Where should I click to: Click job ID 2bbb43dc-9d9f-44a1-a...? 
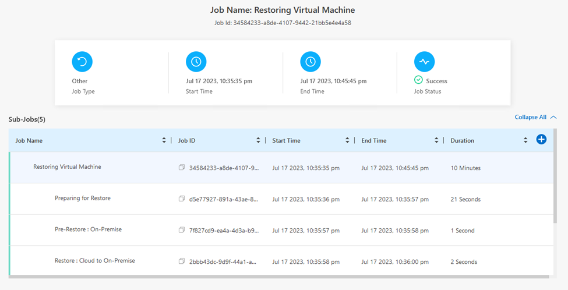(x=223, y=261)
